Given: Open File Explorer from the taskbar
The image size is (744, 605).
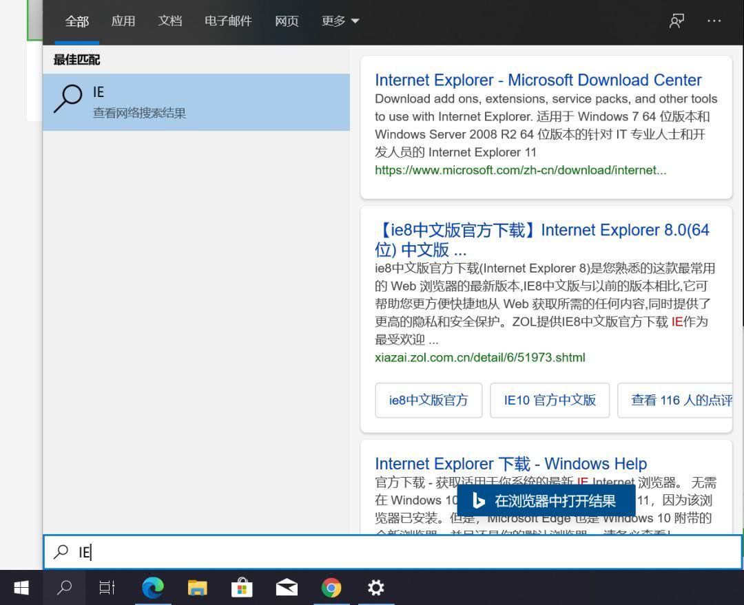Looking at the screenshot, I should coord(198,588).
